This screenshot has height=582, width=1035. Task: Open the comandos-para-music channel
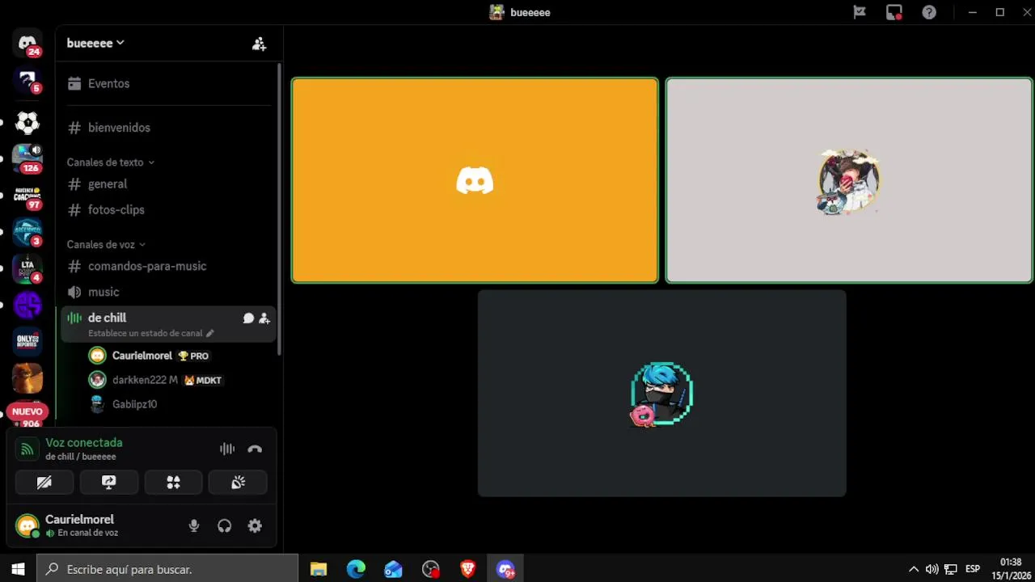(168, 266)
